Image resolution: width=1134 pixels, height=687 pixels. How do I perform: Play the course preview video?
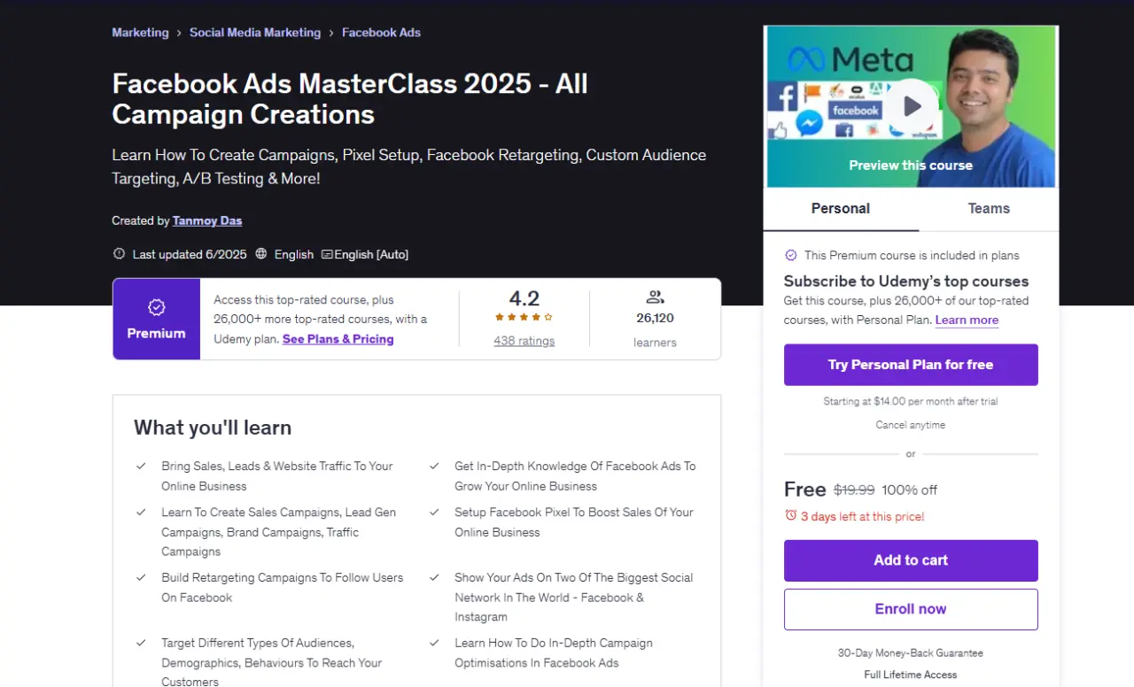coord(912,106)
